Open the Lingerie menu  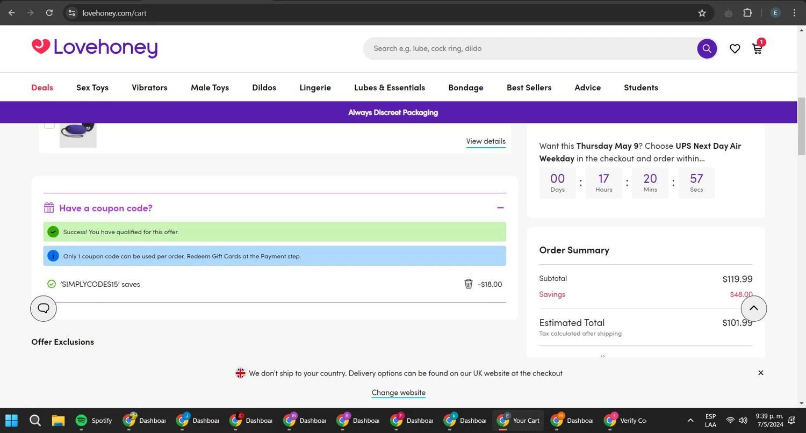point(315,87)
